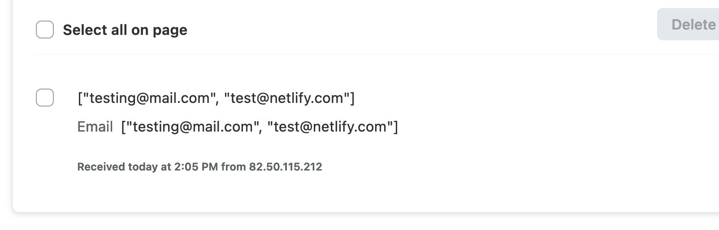Click the word "Select" in the select-all label

click(x=85, y=30)
